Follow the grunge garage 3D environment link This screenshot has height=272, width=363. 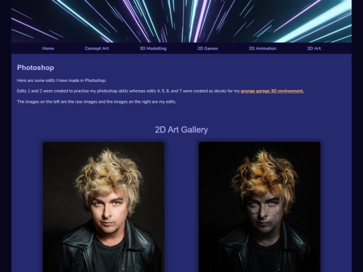[x=272, y=91]
